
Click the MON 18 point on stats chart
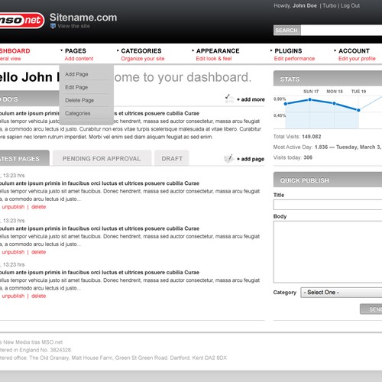click(334, 103)
